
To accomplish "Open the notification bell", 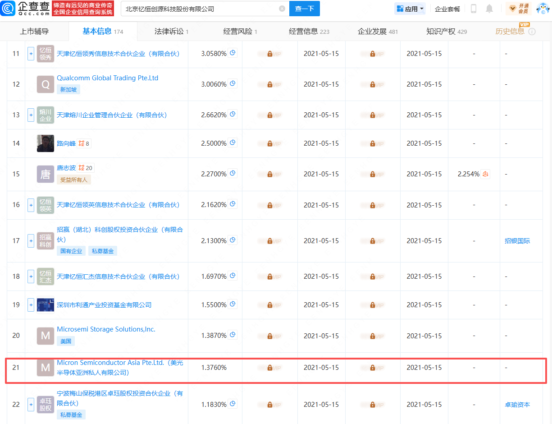I will tap(489, 9).
